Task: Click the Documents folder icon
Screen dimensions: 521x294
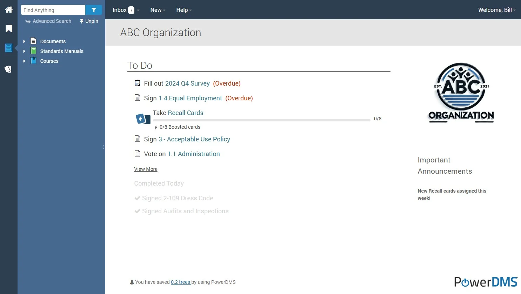Action: pos(33,41)
